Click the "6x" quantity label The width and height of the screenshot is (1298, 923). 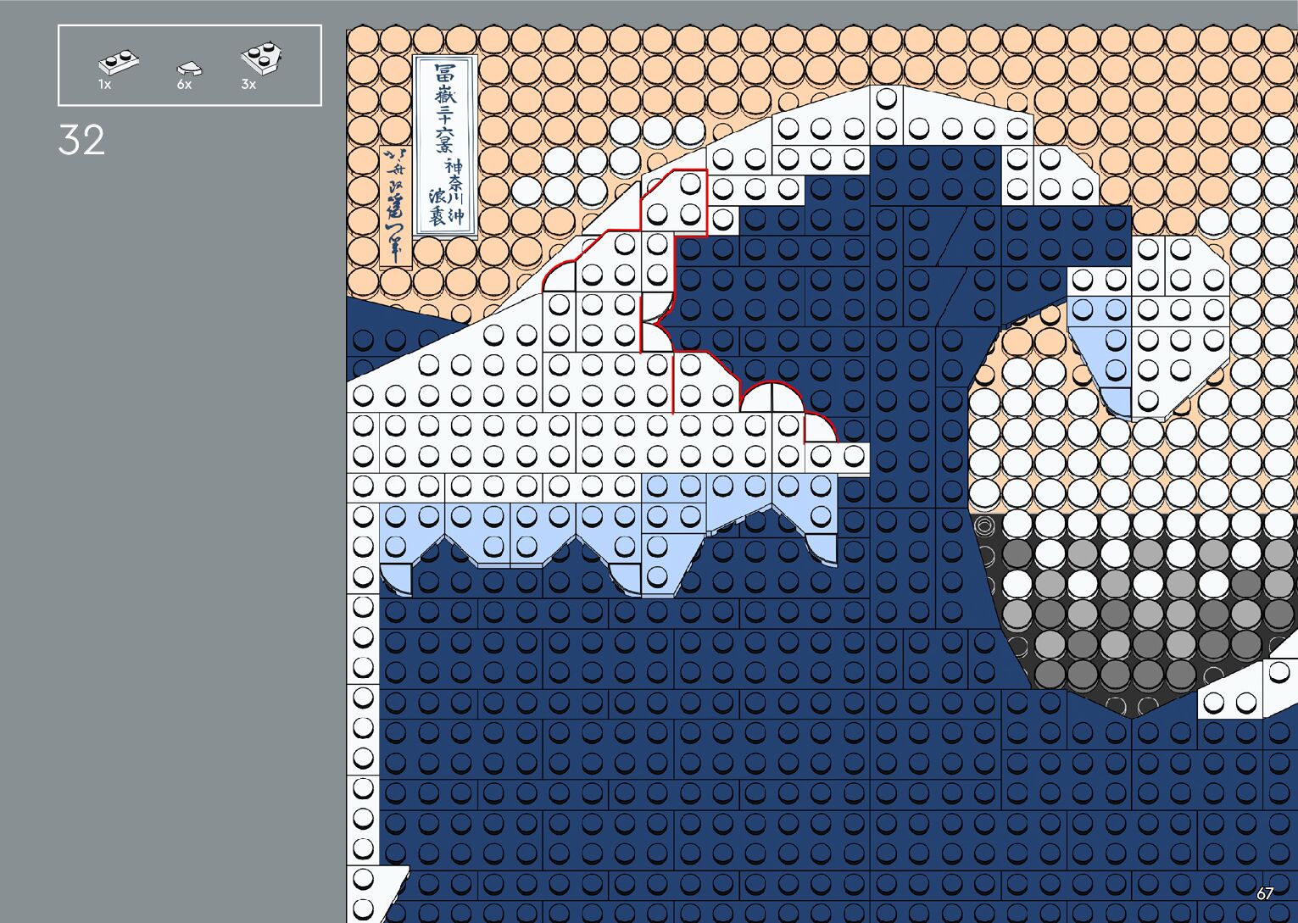point(184,85)
